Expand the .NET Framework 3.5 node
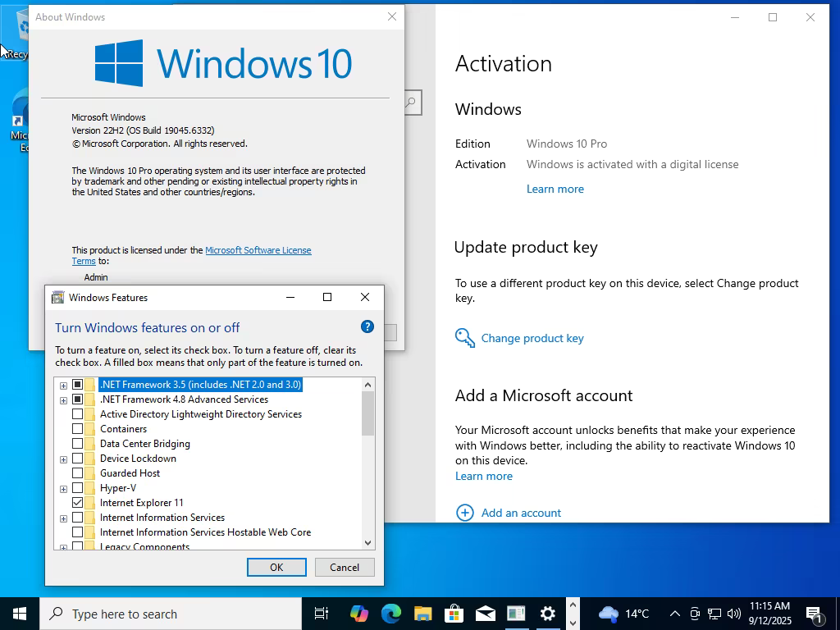The width and height of the screenshot is (840, 630). point(63,386)
